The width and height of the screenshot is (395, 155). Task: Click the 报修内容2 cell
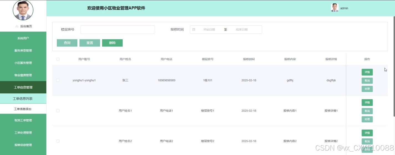point(290,141)
